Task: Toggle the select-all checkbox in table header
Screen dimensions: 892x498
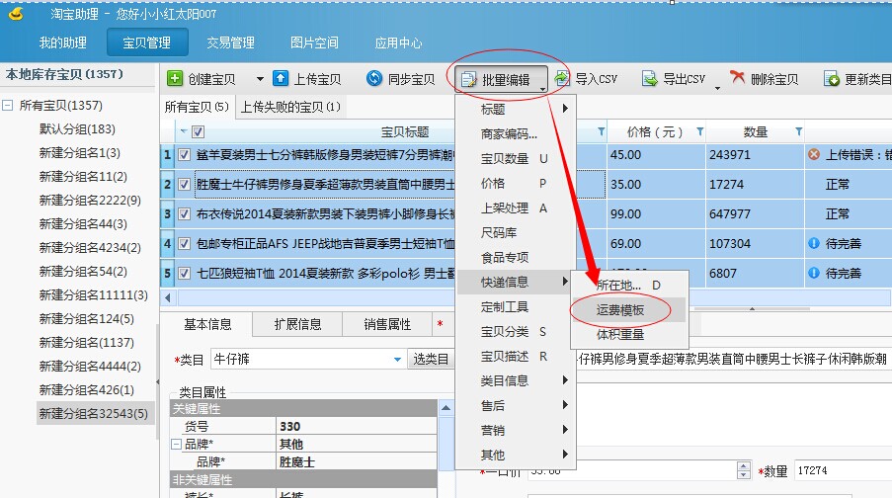Action: pyautogui.click(x=198, y=132)
